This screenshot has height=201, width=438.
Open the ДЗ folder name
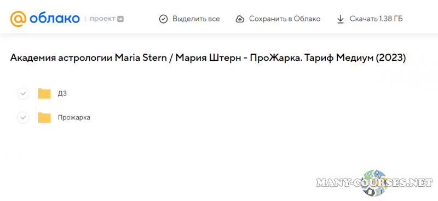point(62,94)
